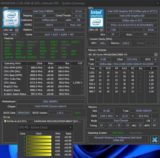The image size is (160, 158).
Task: Click the blue X close icon
Action: [x=155, y=139]
